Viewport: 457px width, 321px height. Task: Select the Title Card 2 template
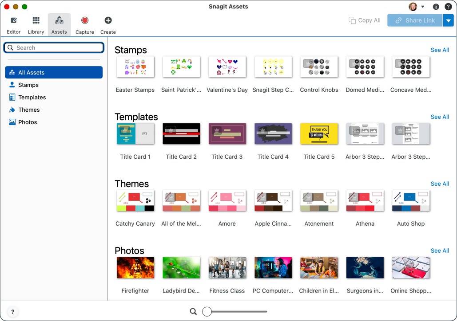tap(181, 134)
